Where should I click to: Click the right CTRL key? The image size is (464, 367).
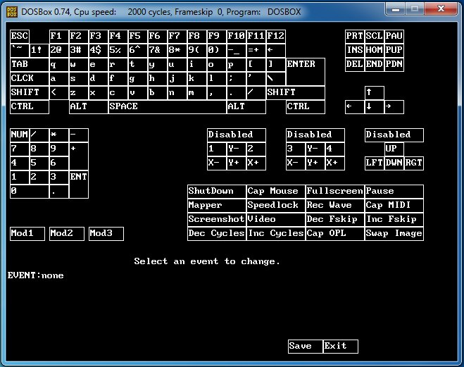coord(306,107)
